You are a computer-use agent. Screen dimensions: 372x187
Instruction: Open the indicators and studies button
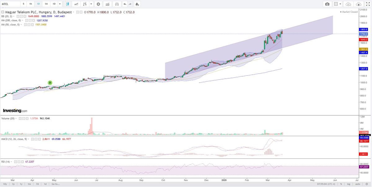(107, 4)
